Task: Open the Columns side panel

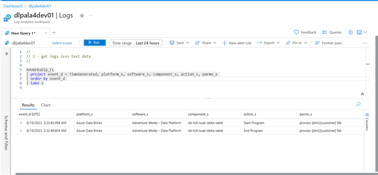Action: point(367,122)
